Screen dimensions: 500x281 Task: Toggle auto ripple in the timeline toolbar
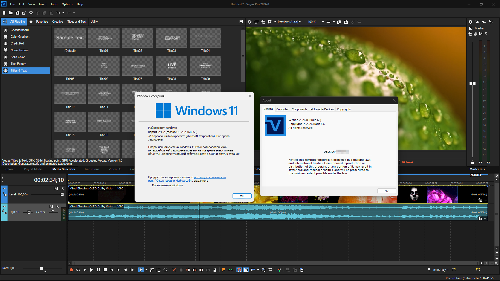253,270
